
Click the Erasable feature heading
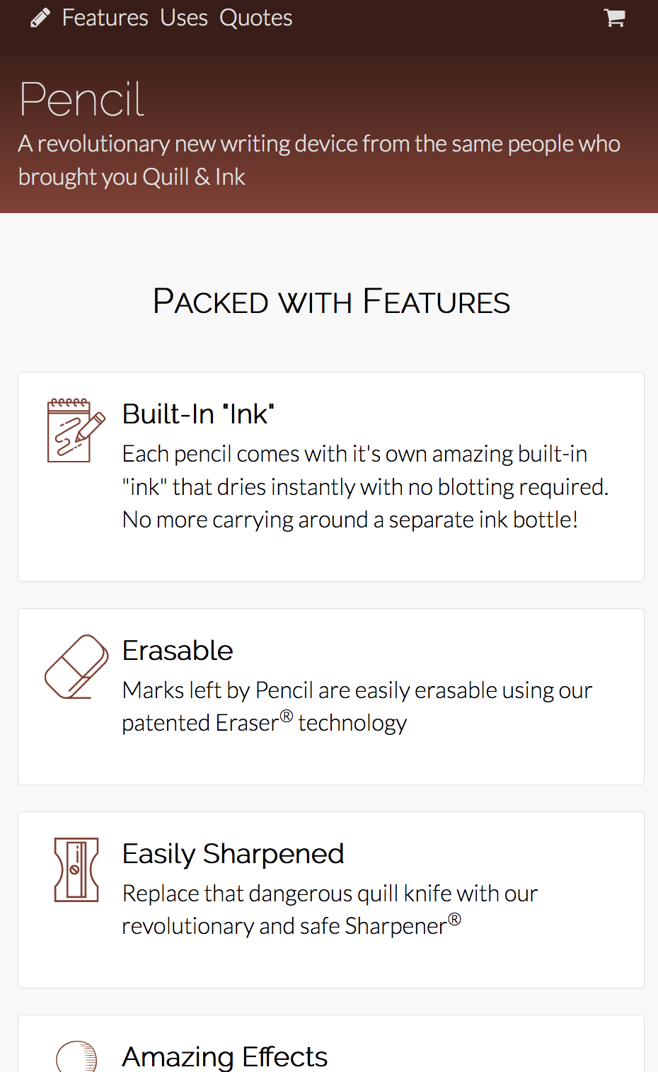click(178, 651)
